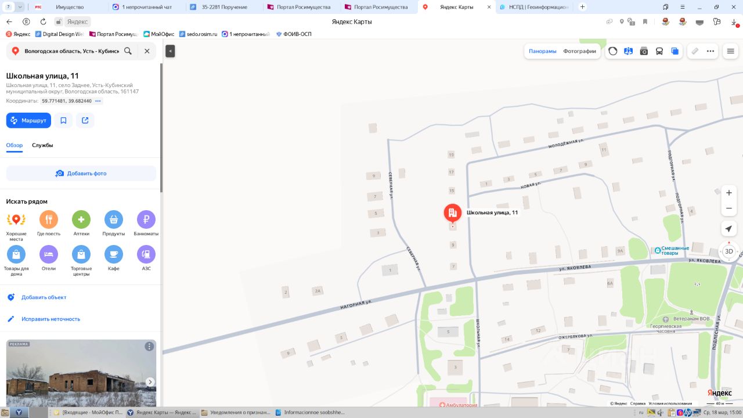Open sedo.rosim.ru bookmark
This screenshot has width=743, height=418.
(x=198, y=34)
